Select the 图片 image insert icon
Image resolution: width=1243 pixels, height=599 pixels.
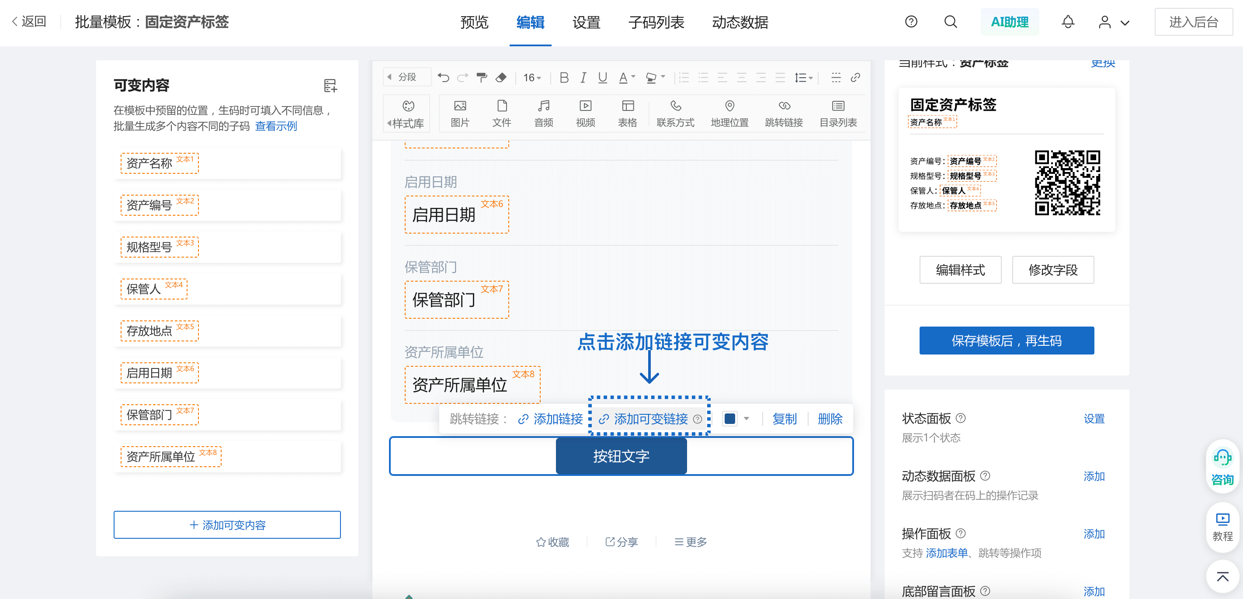click(459, 112)
